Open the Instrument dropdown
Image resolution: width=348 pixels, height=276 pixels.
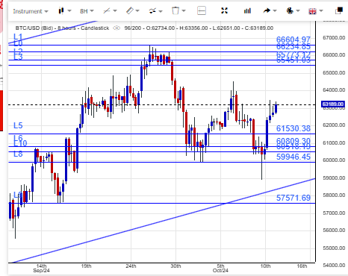click(31, 11)
